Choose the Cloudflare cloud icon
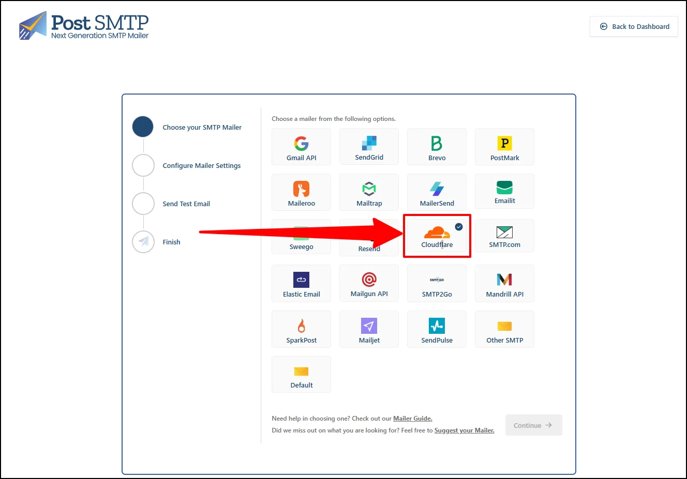Image resolution: width=687 pixels, height=479 pixels. click(437, 233)
